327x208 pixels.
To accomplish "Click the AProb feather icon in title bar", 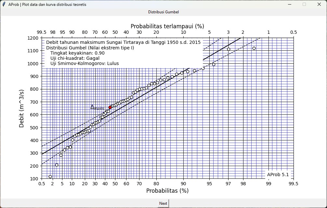I will pos(4,5).
